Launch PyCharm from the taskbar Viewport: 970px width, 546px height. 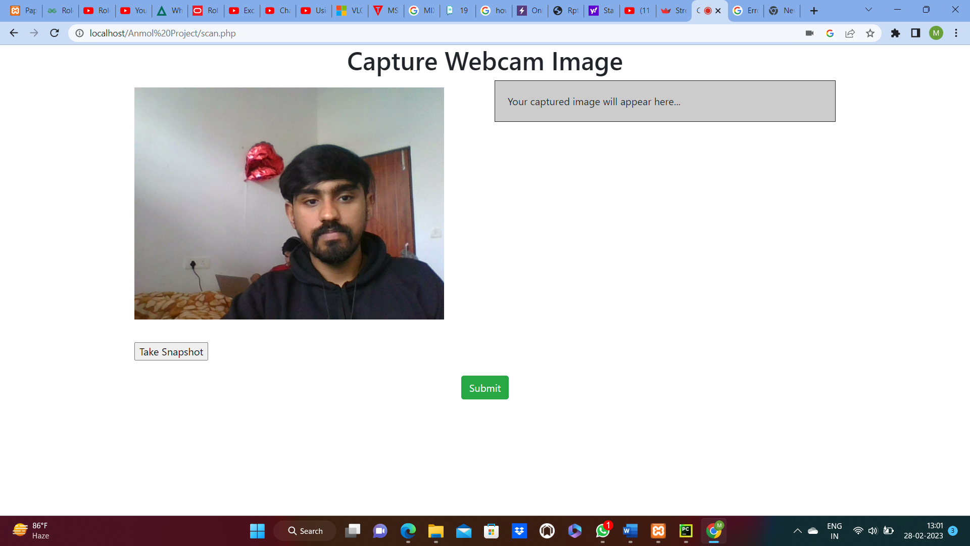point(686,531)
